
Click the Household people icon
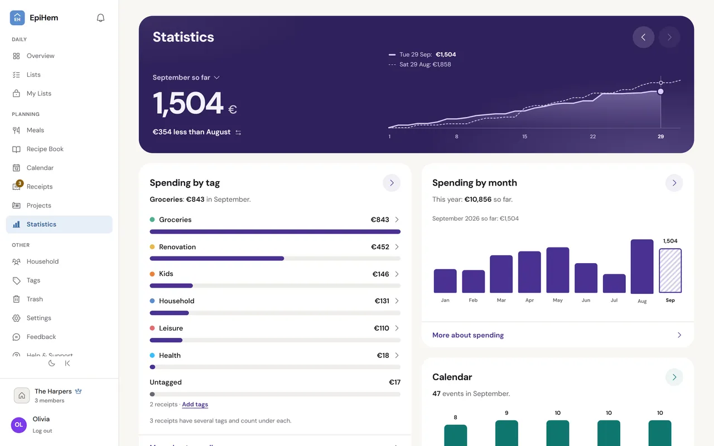pos(16,261)
